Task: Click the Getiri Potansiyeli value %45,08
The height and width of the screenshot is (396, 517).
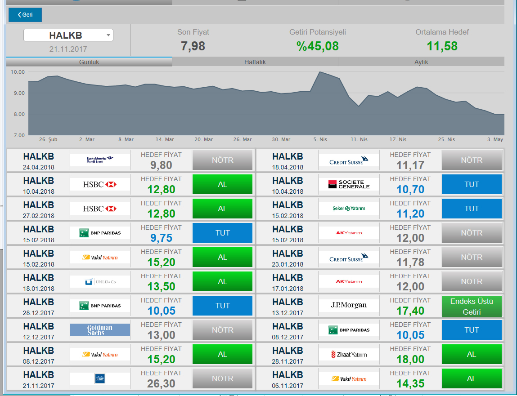Action: click(x=318, y=46)
